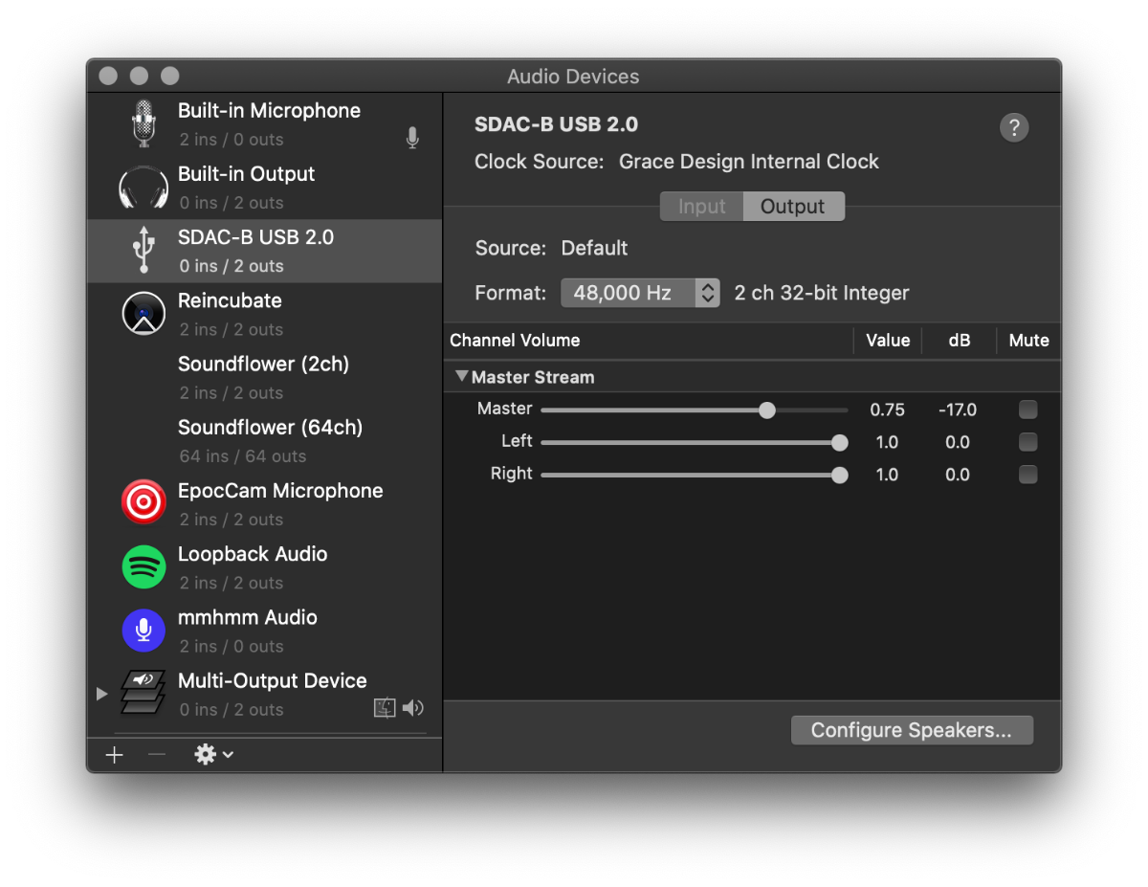
Task: Click the Grace Design Internal Clock source text
Action: (x=749, y=162)
